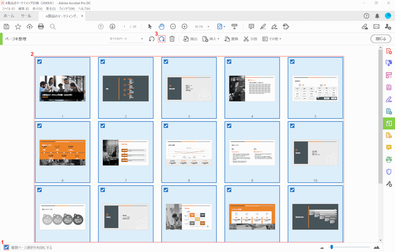The height and width of the screenshot is (252, 395).
Task: Click the smaller thumbnails mountain icon
Action: 322,248
